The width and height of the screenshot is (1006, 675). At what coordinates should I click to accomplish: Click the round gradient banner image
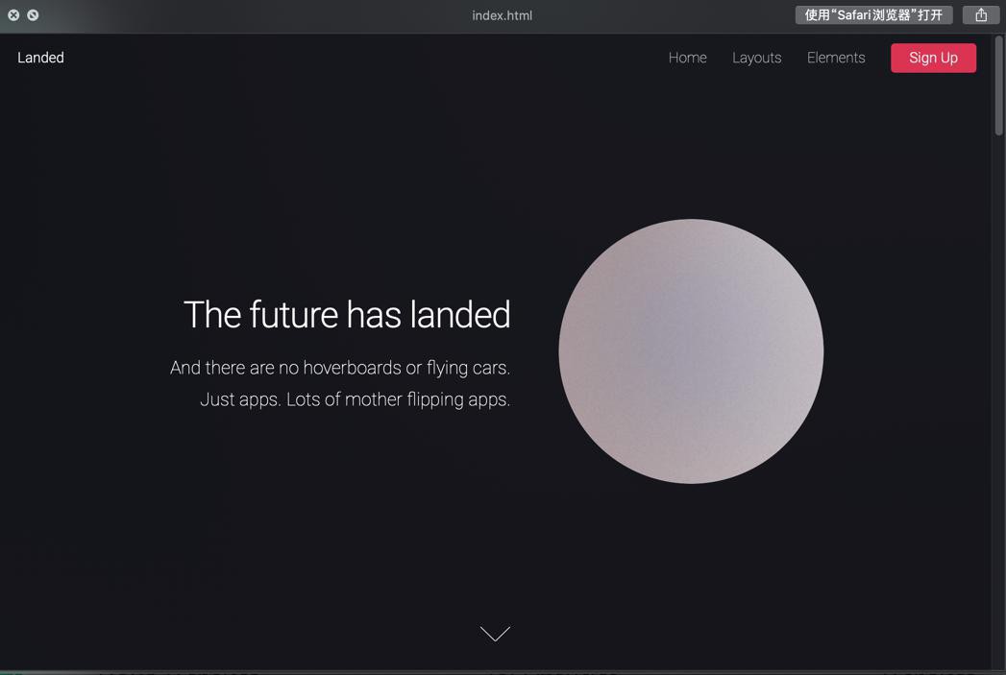[x=691, y=351]
